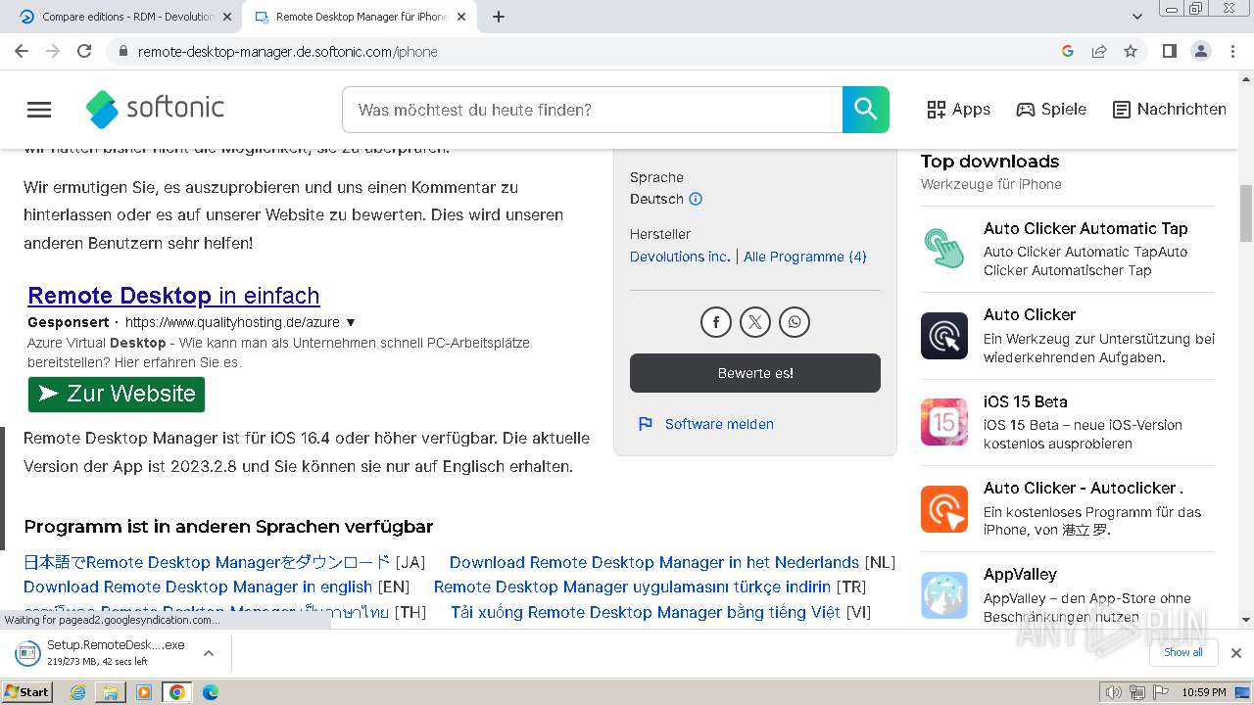Click the 'Programm ist in anderen Sprachen verfügbar' heading
Viewport: 1254px width, 705px height.
(x=228, y=527)
